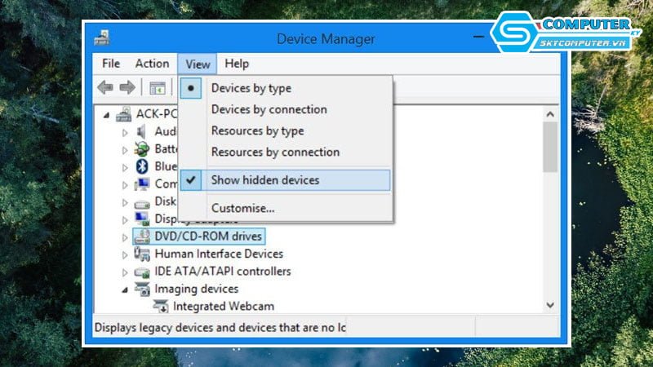Open the File menu
This screenshot has height=367, width=653.
[x=111, y=64]
